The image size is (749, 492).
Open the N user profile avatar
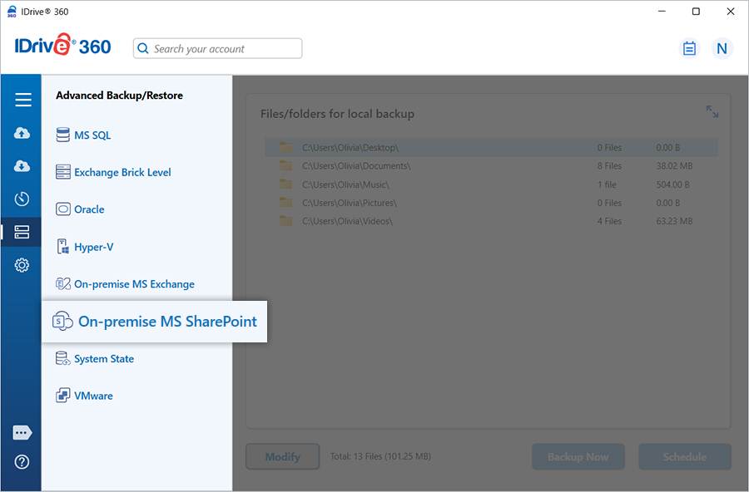(x=722, y=48)
